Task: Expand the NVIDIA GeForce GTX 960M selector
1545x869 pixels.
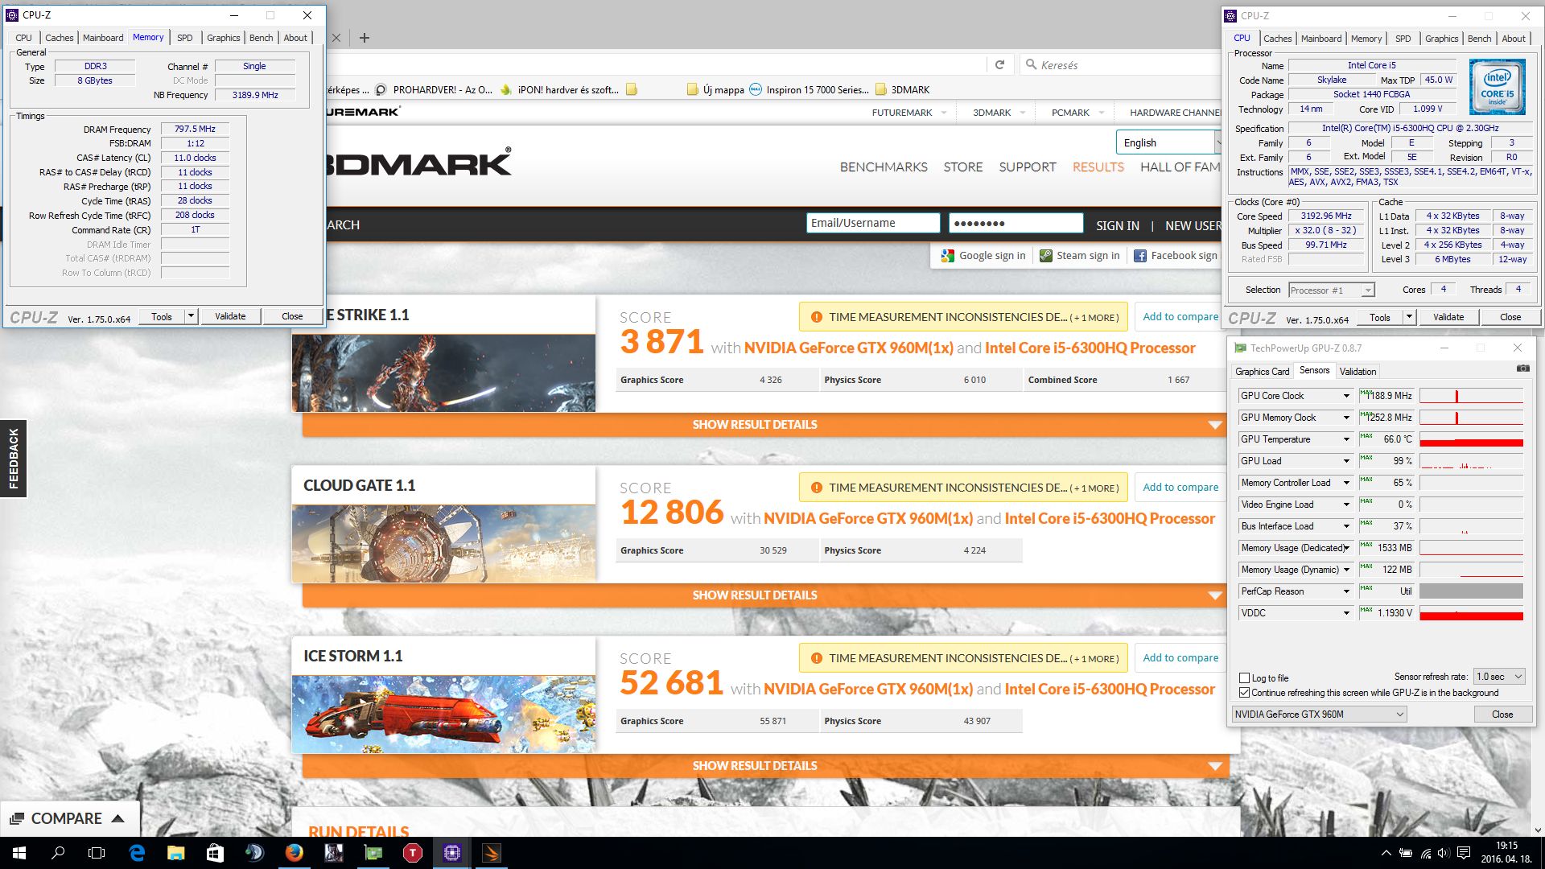Action: [x=1319, y=715]
